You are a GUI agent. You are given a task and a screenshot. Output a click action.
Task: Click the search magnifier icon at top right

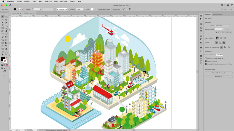(222, 5)
